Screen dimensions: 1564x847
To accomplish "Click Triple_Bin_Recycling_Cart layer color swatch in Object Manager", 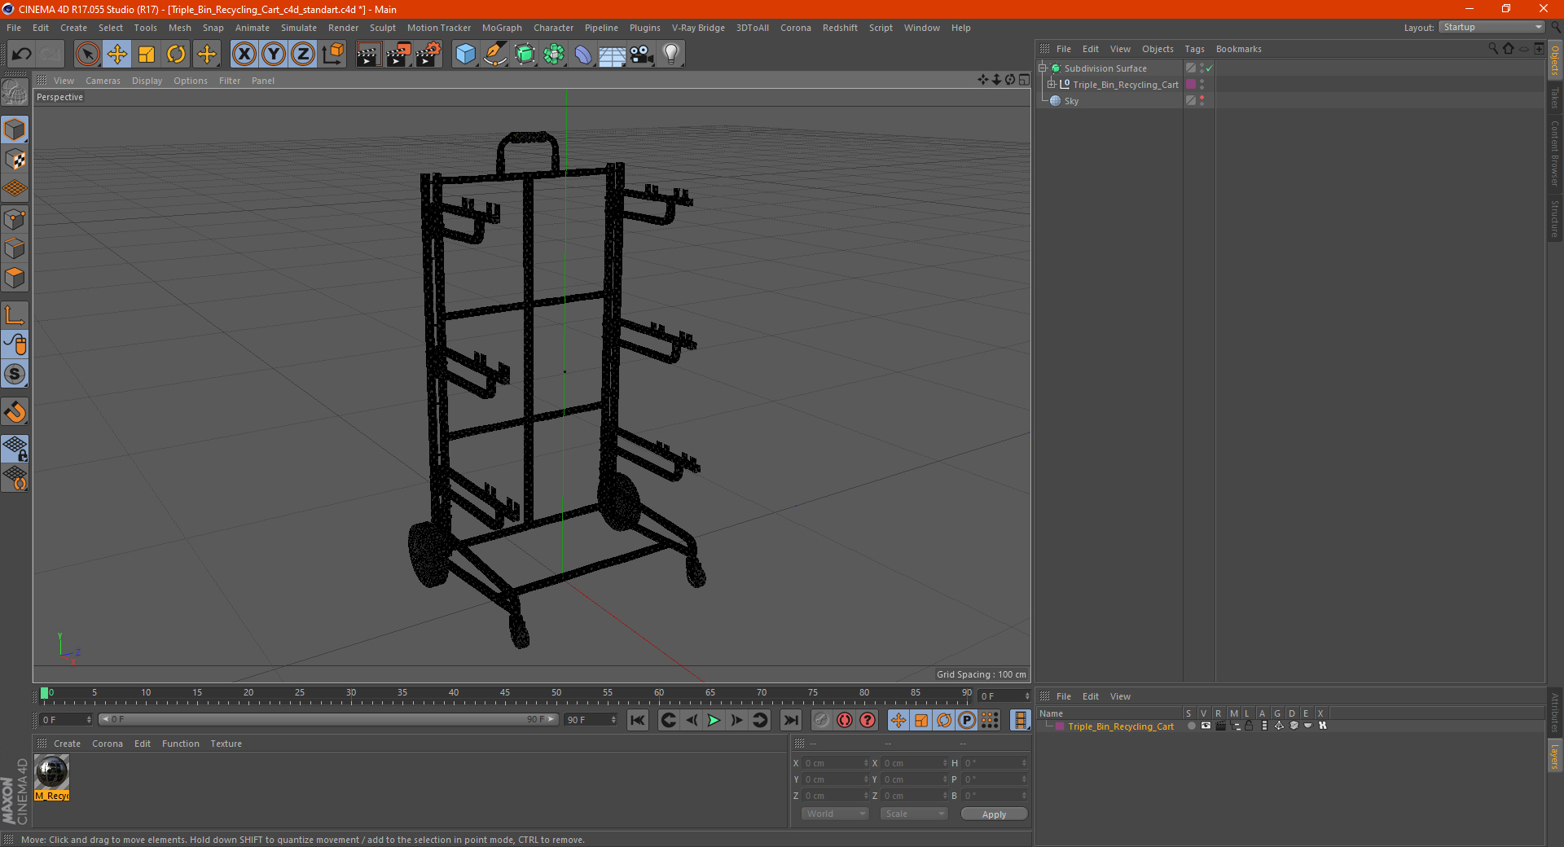I will point(1191,85).
